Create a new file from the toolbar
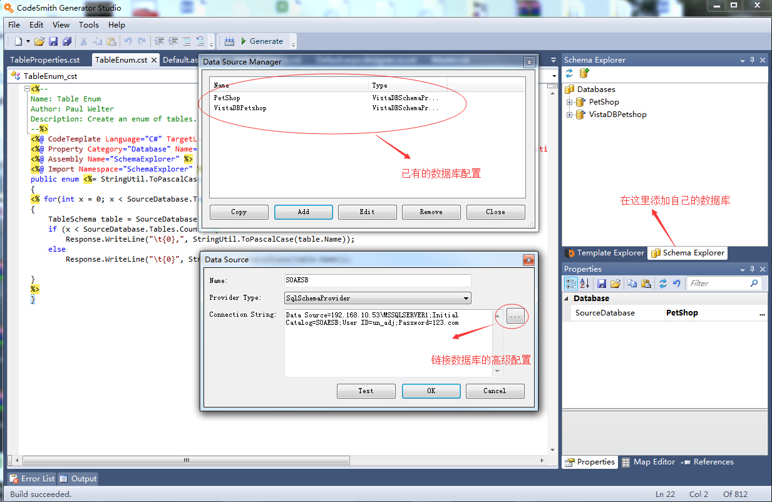 click(x=19, y=41)
